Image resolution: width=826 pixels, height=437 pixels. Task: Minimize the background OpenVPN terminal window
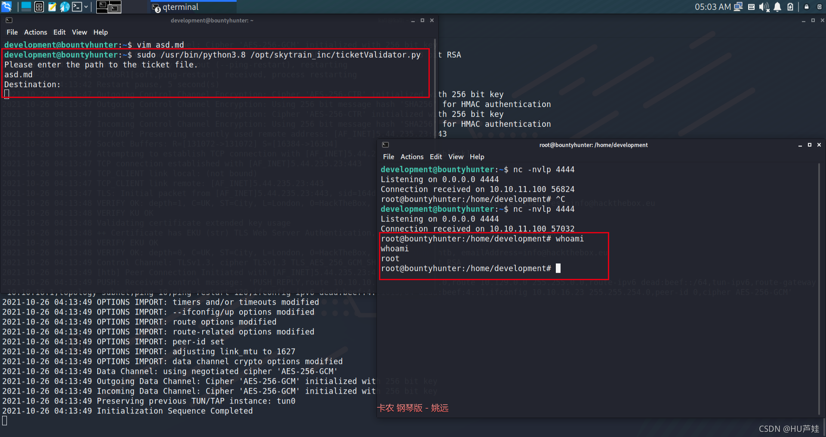point(804,20)
